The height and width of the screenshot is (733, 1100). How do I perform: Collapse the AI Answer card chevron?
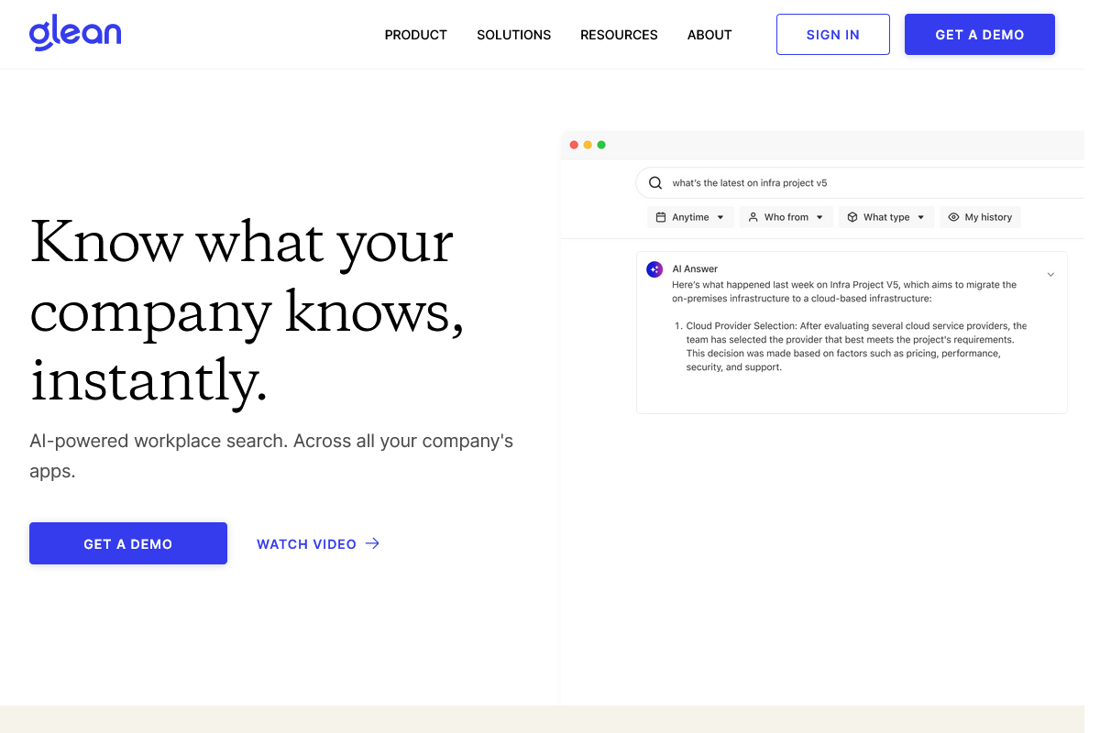1050,274
